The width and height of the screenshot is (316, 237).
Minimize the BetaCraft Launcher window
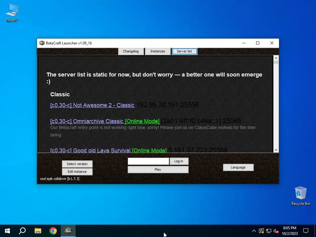tap(244, 43)
